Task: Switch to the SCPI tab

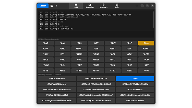Action: pos(76,6)
